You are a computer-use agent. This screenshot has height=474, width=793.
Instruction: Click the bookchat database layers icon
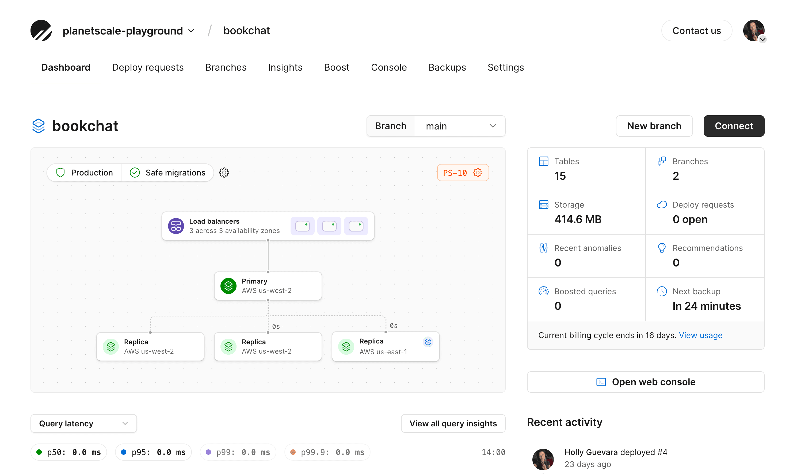point(38,126)
